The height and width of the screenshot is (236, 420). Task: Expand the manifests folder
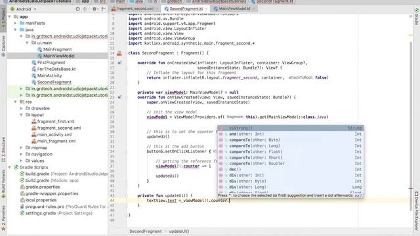(16, 24)
